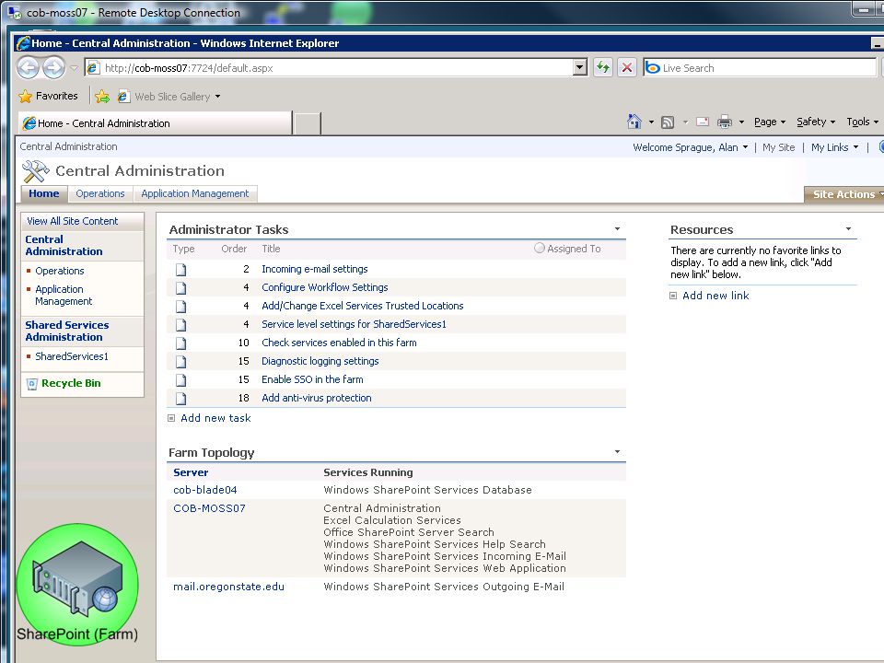
Task: Click the Central Administration tools icon
Action: point(35,171)
